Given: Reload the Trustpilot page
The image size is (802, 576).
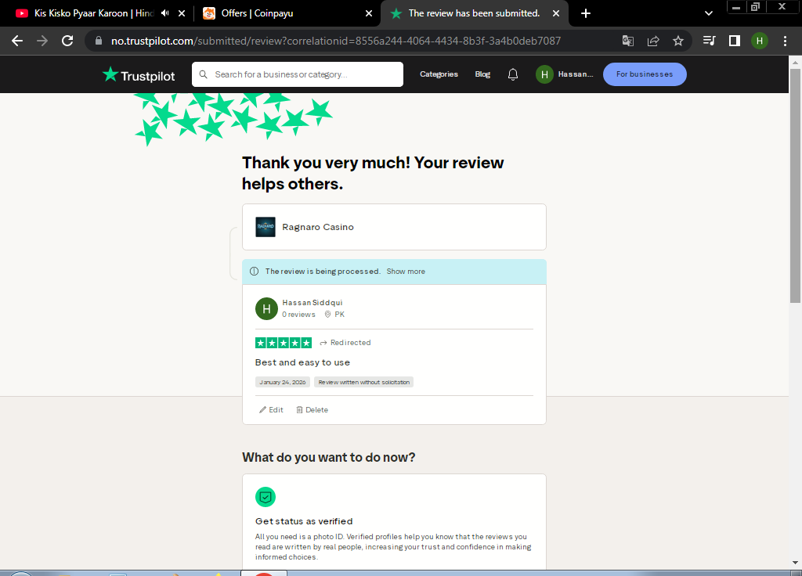Looking at the screenshot, I should click(67, 41).
